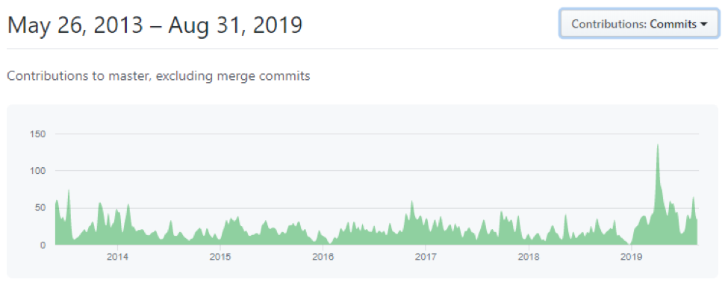Viewport: 728px width, 291px height.
Task: Click the 50 y-axis label
Action: (x=41, y=207)
